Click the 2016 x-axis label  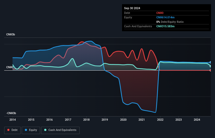tap(49, 120)
